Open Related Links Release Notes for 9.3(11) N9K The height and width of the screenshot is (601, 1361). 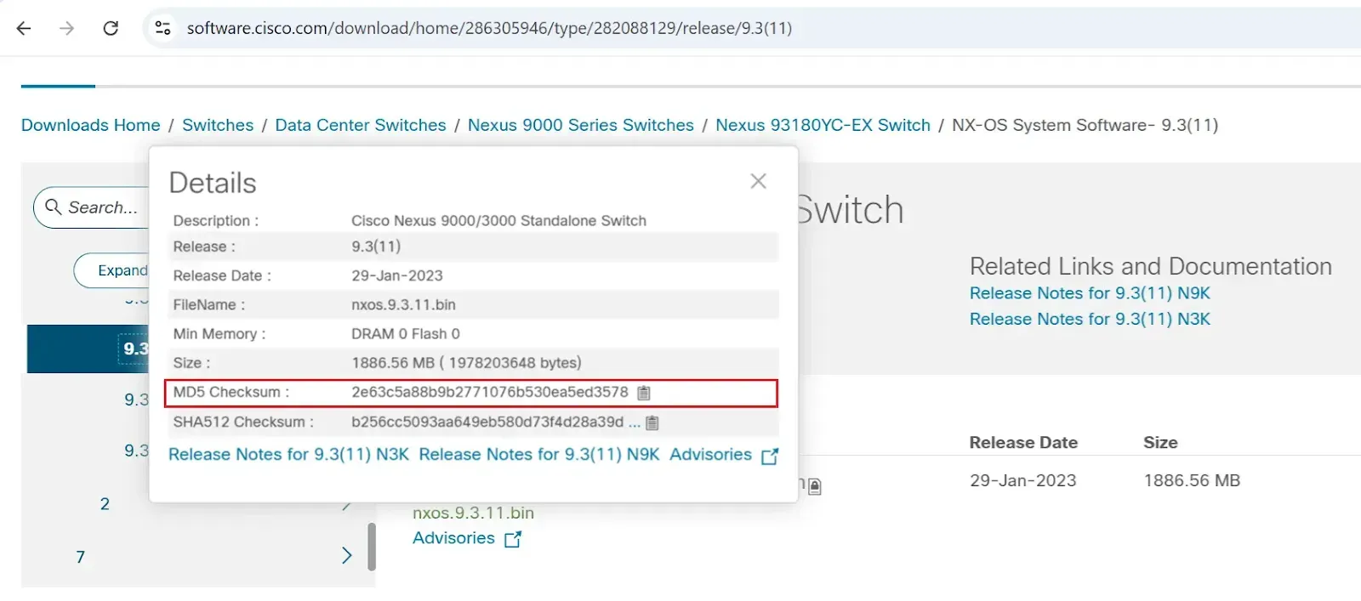click(x=1090, y=293)
